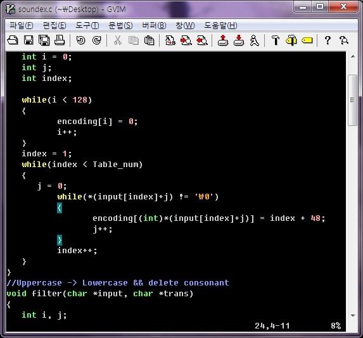Open the 문법(S) menu
Screen dimensions: 363x338
tap(120, 25)
